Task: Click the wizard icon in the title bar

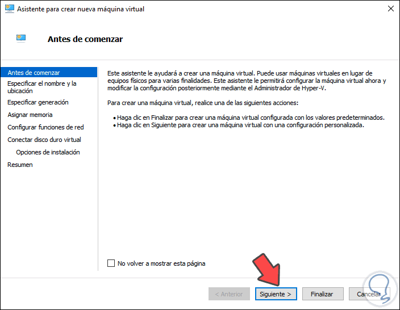Action: pyautogui.click(x=9, y=9)
